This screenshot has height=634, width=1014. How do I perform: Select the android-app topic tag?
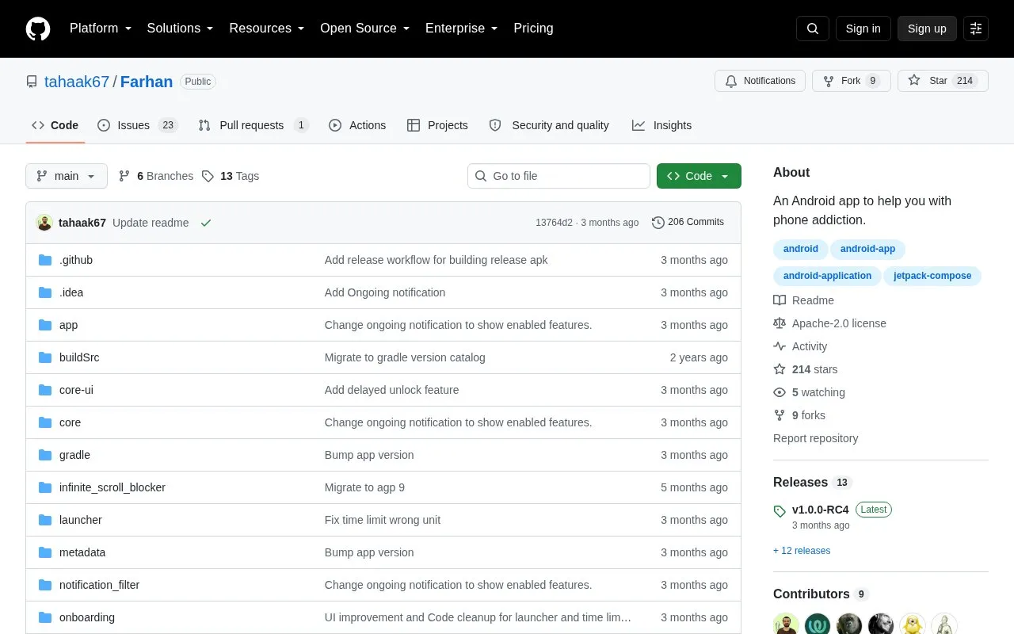click(867, 249)
